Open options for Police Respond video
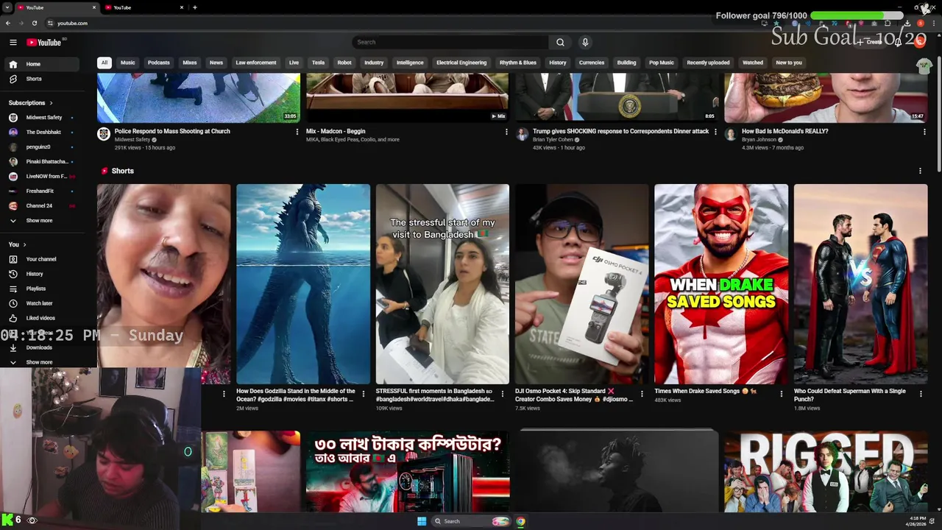 point(297,132)
